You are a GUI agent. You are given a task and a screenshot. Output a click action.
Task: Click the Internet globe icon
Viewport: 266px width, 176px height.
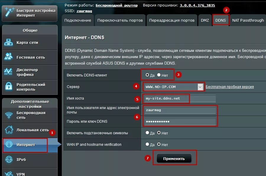(x=9, y=144)
